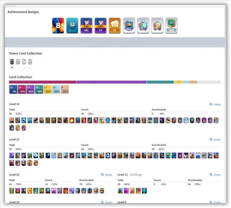Click the green shield badge showing 202

[x=171, y=25]
